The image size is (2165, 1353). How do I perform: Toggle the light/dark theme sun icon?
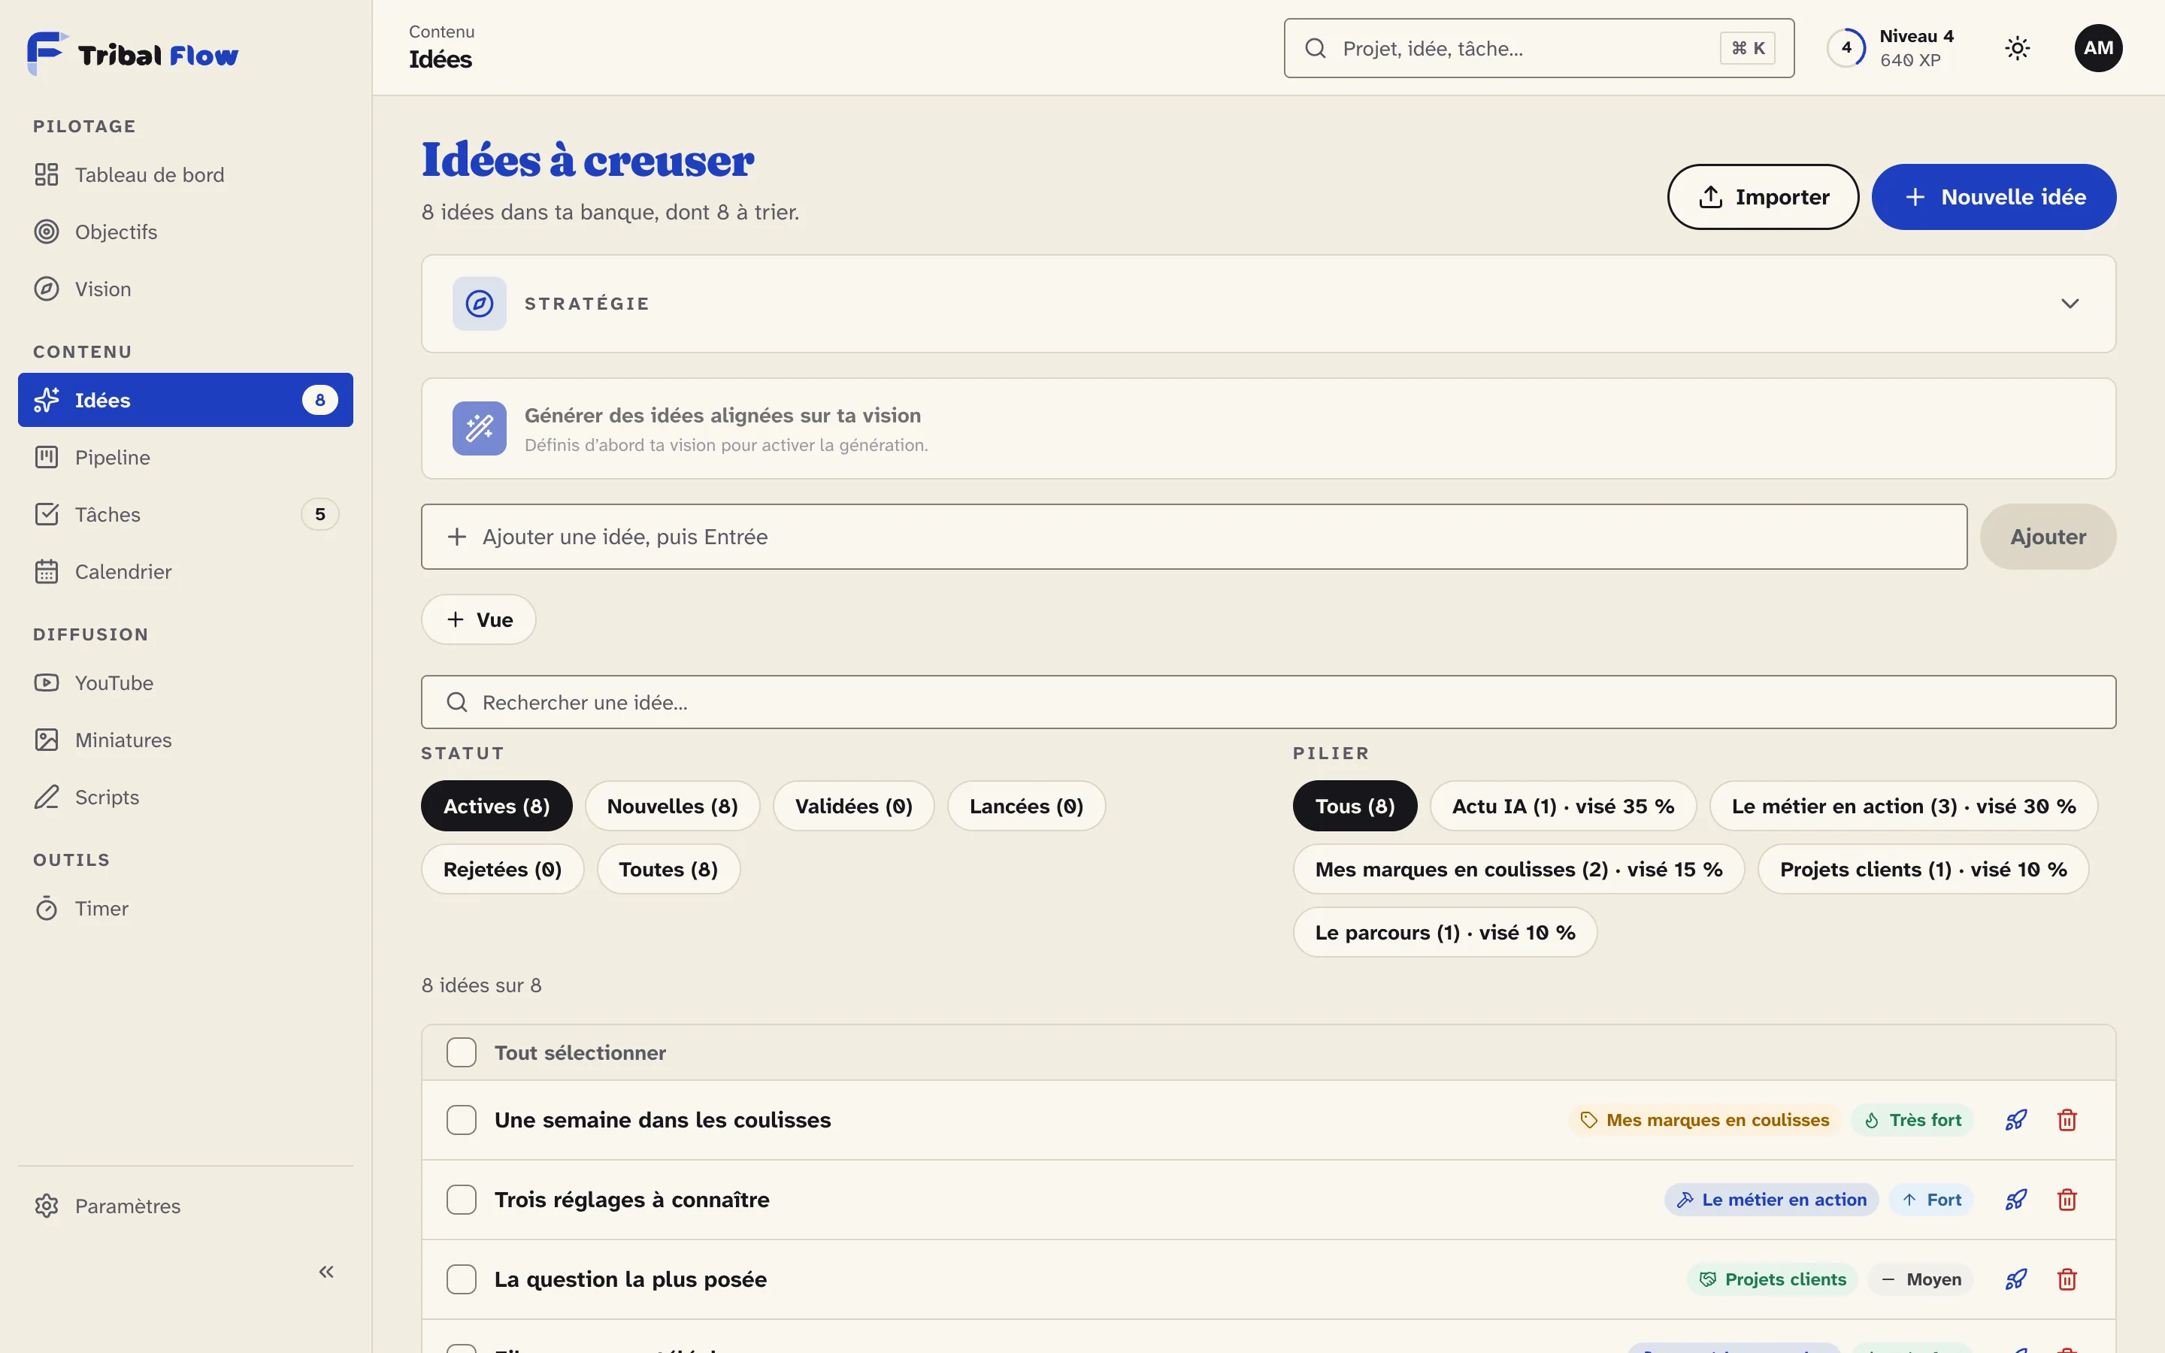coord(2018,48)
